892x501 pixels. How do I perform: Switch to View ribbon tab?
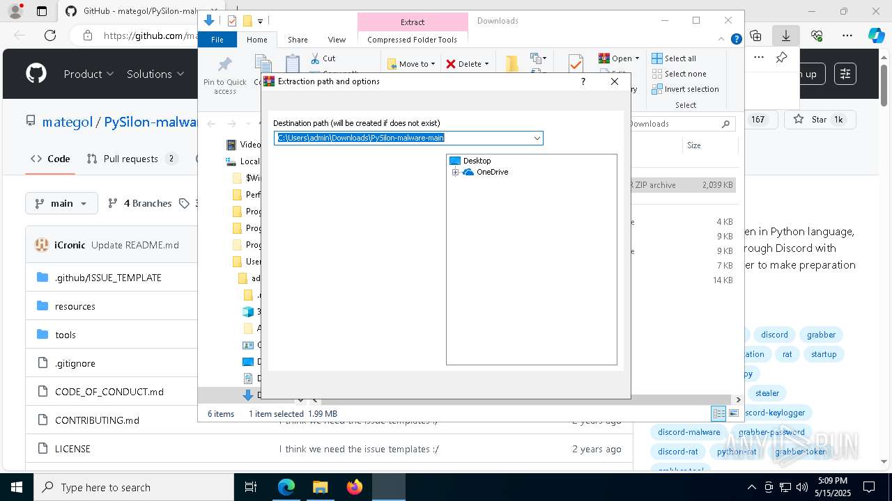pos(337,40)
